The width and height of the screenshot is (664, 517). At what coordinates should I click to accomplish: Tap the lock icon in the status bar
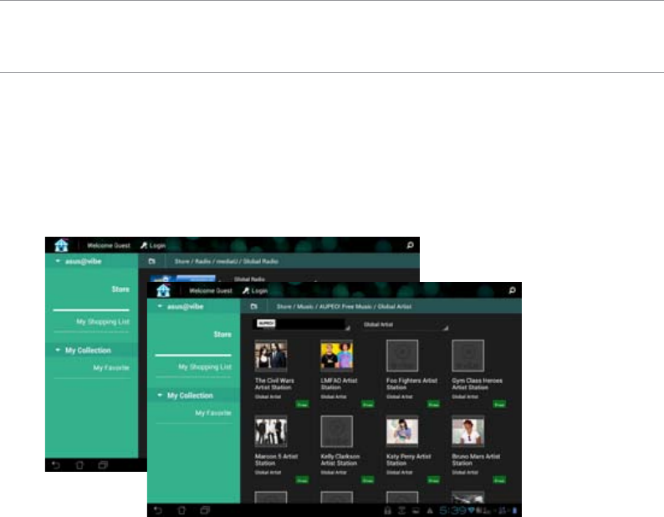point(387,510)
